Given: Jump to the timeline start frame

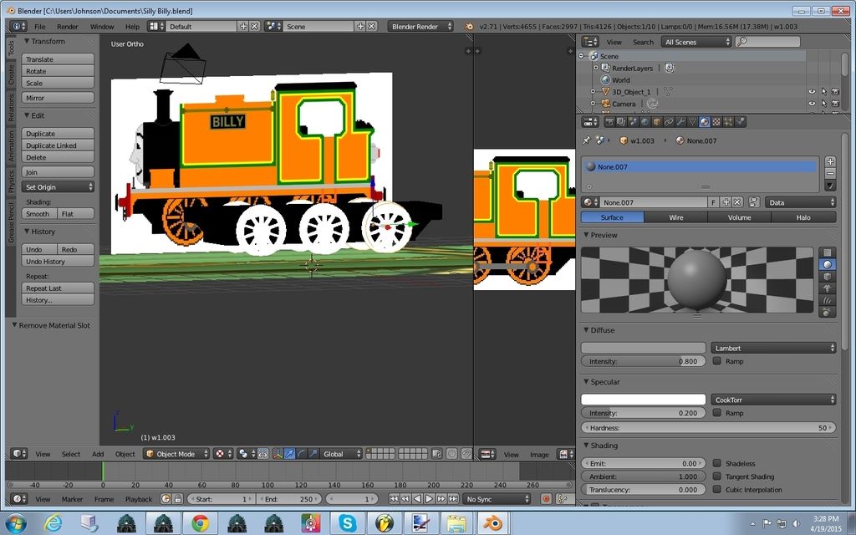Looking at the screenshot, I should coord(394,499).
